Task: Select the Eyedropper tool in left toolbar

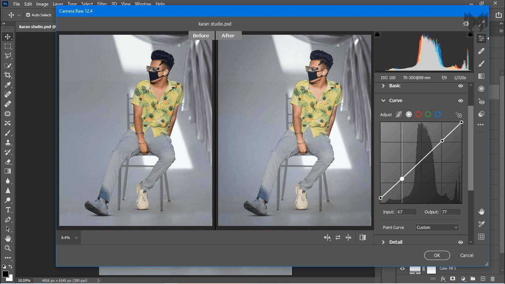Action: 7,85
